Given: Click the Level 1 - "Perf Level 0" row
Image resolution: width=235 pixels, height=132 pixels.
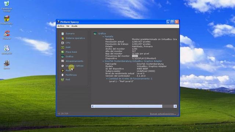Looking at the screenshot, I should coord(121,81).
